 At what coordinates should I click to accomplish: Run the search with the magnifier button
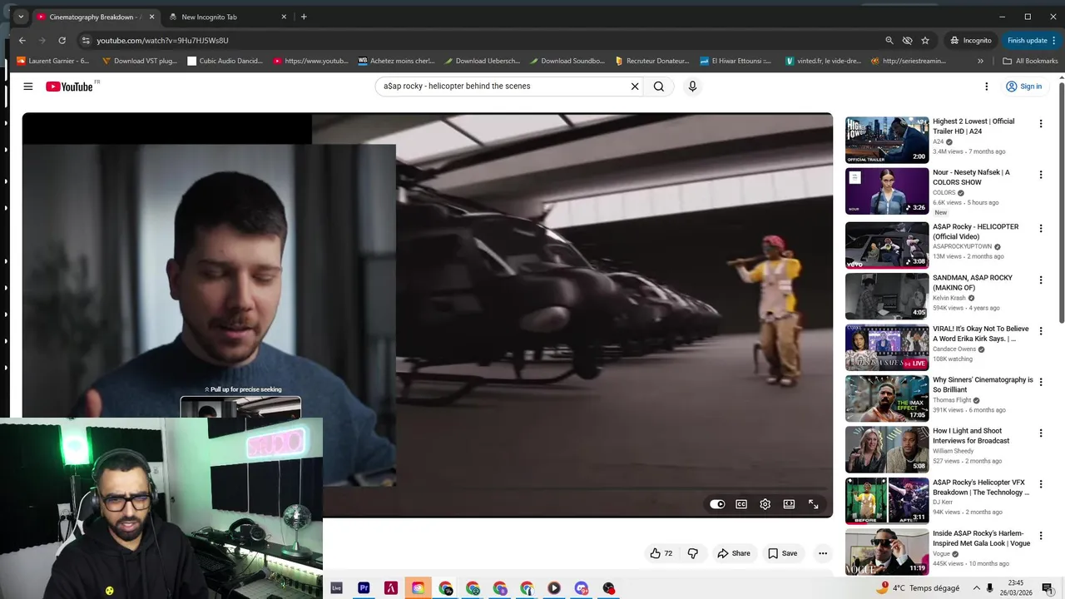pyautogui.click(x=659, y=87)
